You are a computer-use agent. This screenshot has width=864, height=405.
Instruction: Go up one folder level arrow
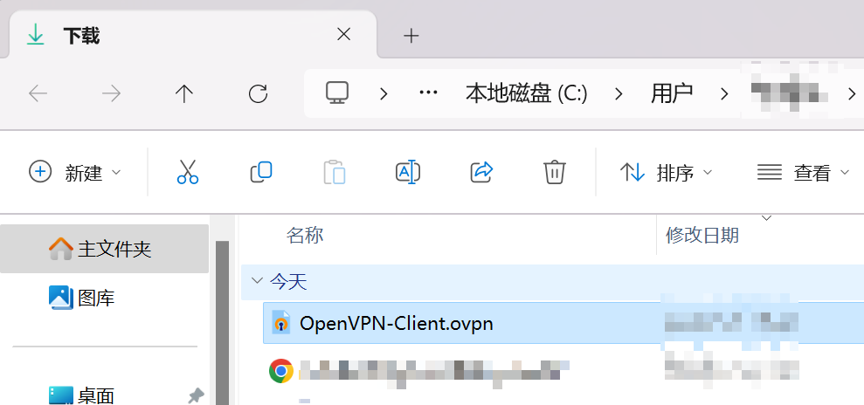point(184,93)
